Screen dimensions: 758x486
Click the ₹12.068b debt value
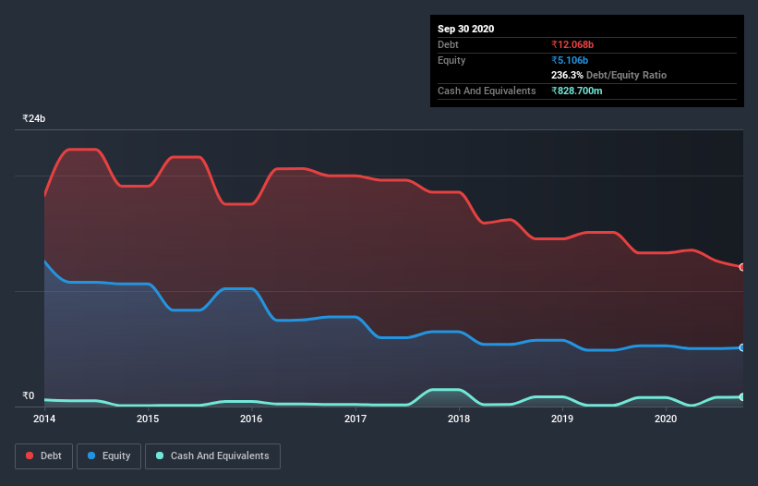[572, 44]
